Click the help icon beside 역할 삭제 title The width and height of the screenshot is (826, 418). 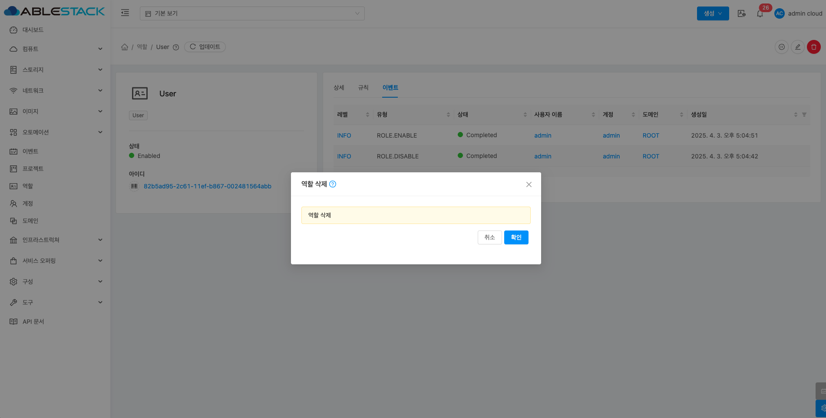(333, 184)
